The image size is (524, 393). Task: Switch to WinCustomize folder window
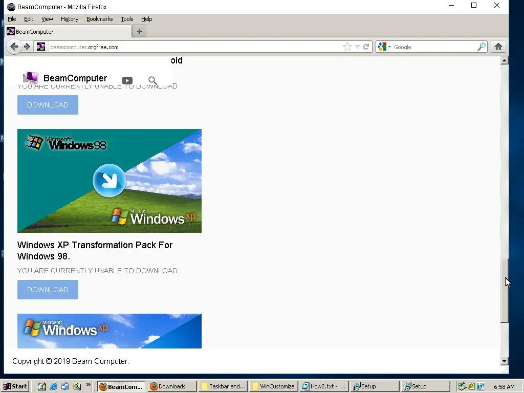pos(273,386)
